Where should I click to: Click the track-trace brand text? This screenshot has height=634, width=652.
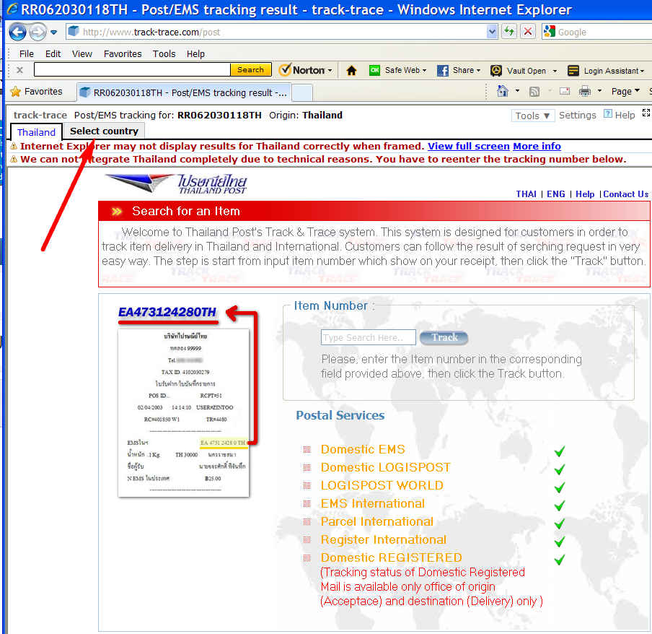pos(40,115)
